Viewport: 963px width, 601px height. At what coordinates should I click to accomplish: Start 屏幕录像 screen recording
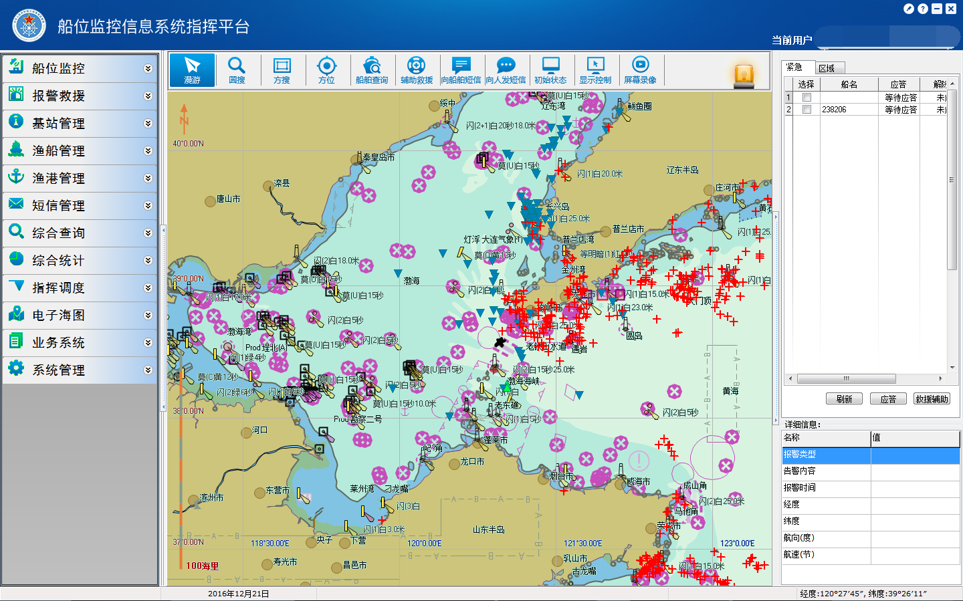(640, 70)
